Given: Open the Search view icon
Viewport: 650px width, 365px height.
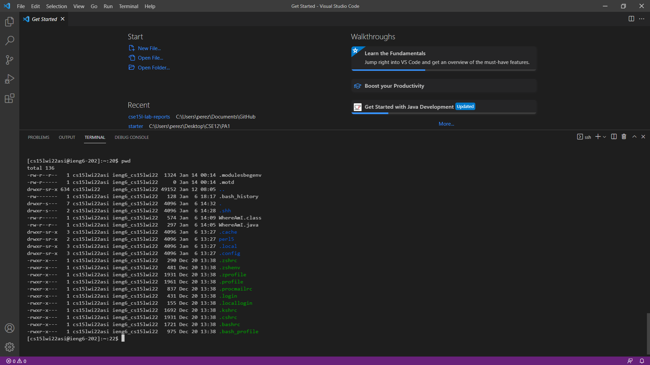Looking at the screenshot, I should coord(9,41).
